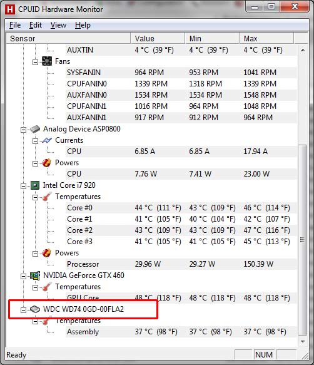Click the 150.39 W max processor value
The width and height of the screenshot is (314, 365).
tap(258, 264)
